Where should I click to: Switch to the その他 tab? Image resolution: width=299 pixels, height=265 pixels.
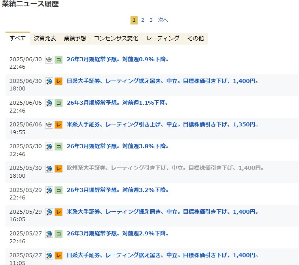pyautogui.click(x=196, y=38)
